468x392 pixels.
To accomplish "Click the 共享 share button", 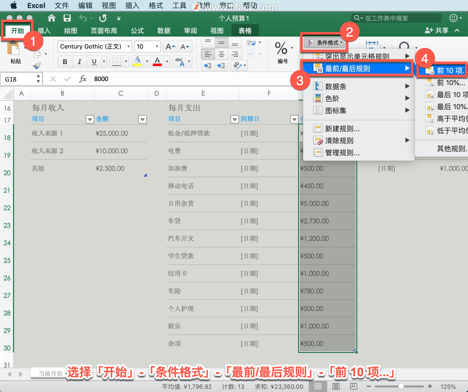I will pyautogui.click(x=437, y=31).
